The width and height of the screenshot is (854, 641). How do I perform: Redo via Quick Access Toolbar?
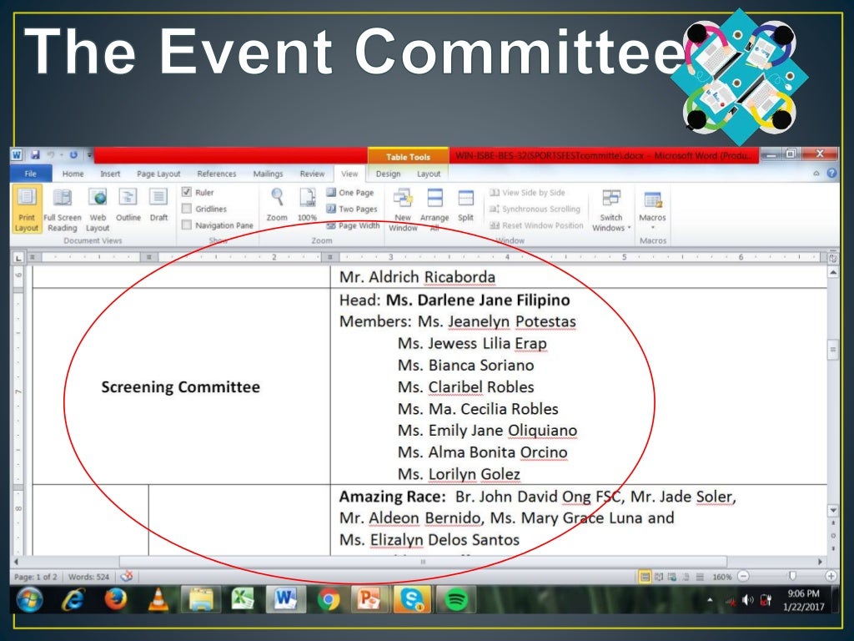(x=73, y=154)
